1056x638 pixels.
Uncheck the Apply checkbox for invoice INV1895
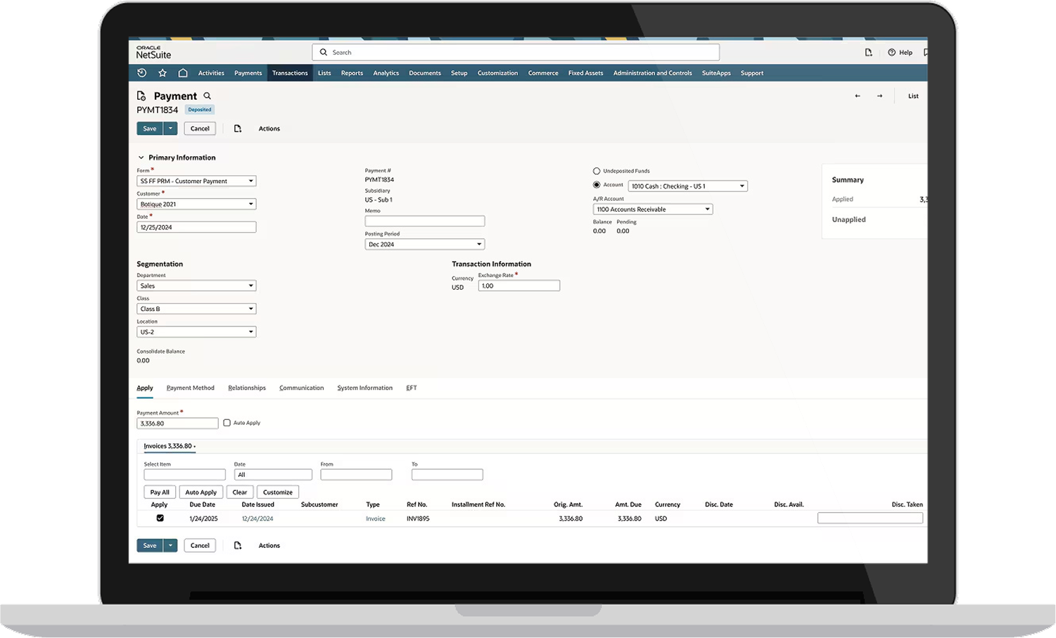click(x=160, y=518)
